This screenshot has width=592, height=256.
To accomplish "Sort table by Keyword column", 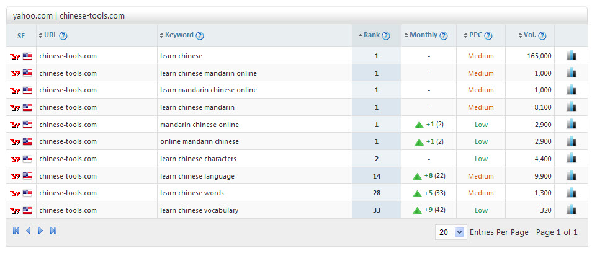I will tap(179, 35).
